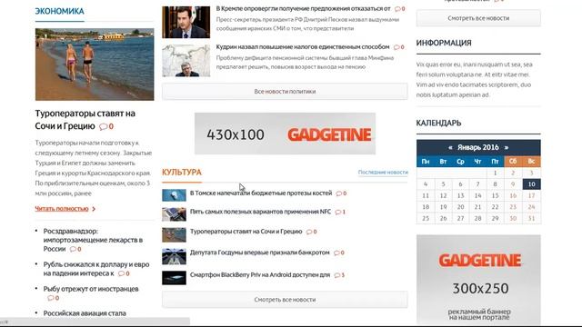Select day 15 in the calendar
The width and height of the screenshot is (582, 327).
(495, 195)
